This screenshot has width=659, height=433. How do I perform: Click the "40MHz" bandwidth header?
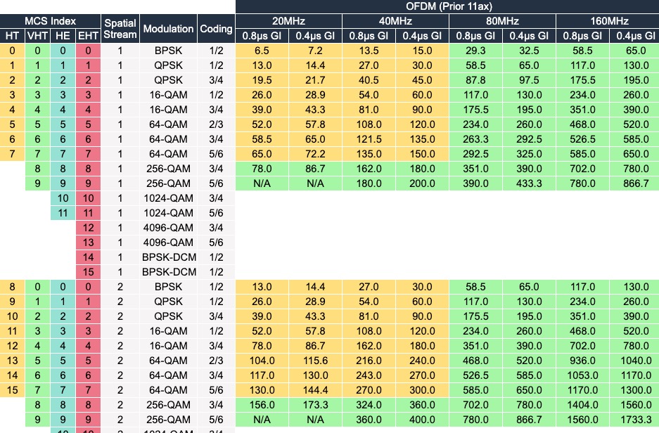(x=395, y=21)
